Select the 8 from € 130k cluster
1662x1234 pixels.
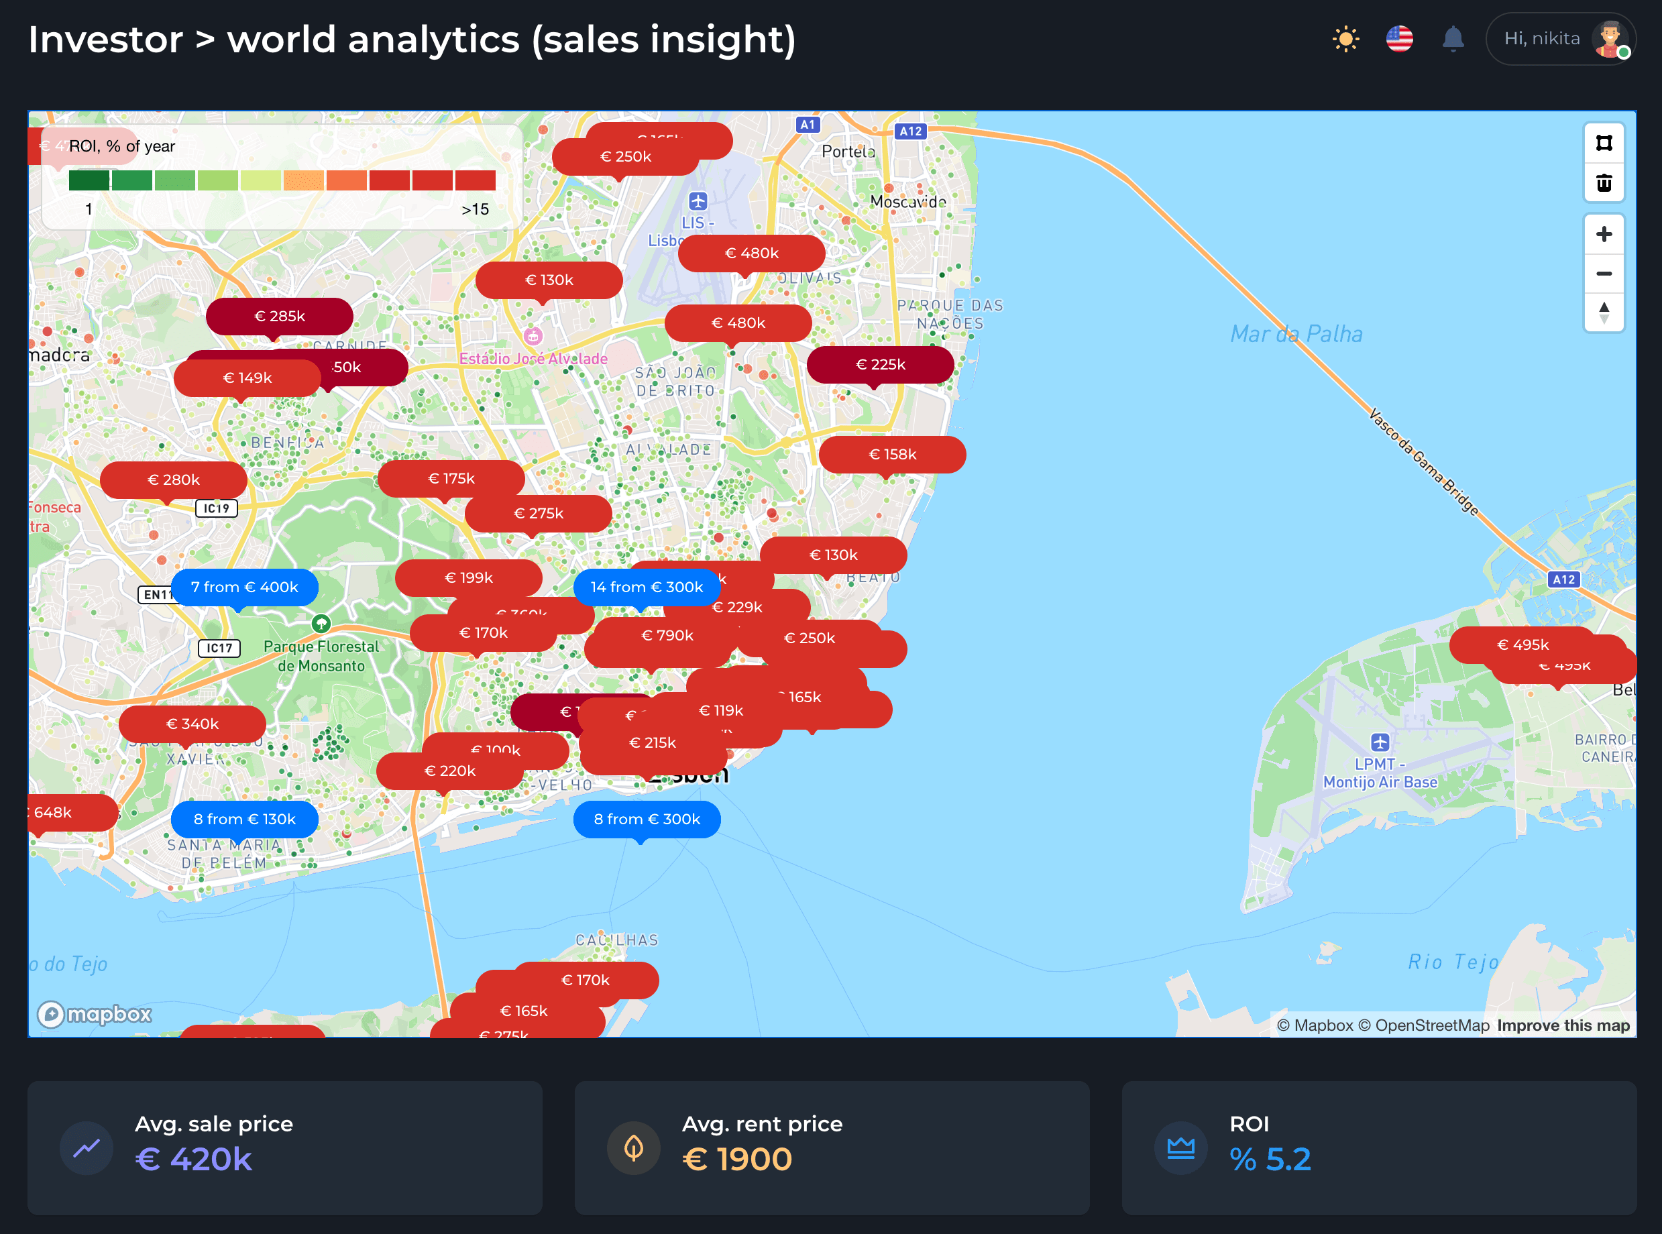point(244,820)
